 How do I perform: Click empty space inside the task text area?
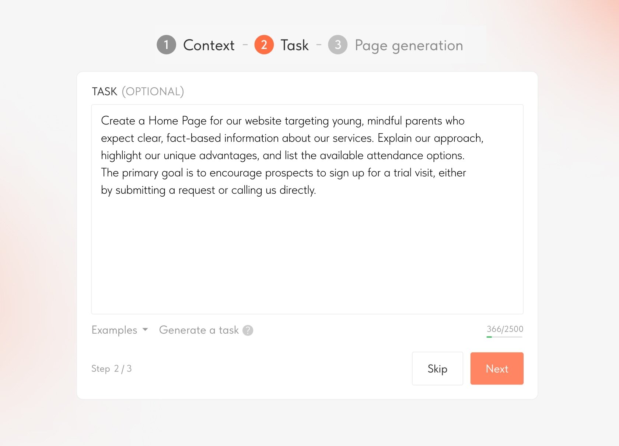click(307, 258)
